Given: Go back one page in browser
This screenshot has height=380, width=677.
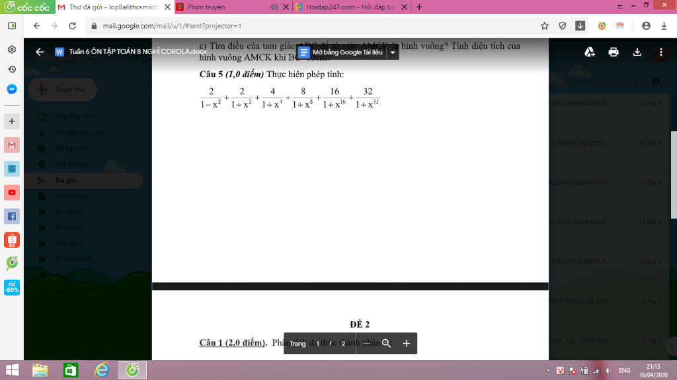Looking at the screenshot, I should click(x=37, y=26).
